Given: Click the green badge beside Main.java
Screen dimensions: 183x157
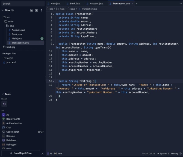Looking at the screenshot, I should [42, 38].
